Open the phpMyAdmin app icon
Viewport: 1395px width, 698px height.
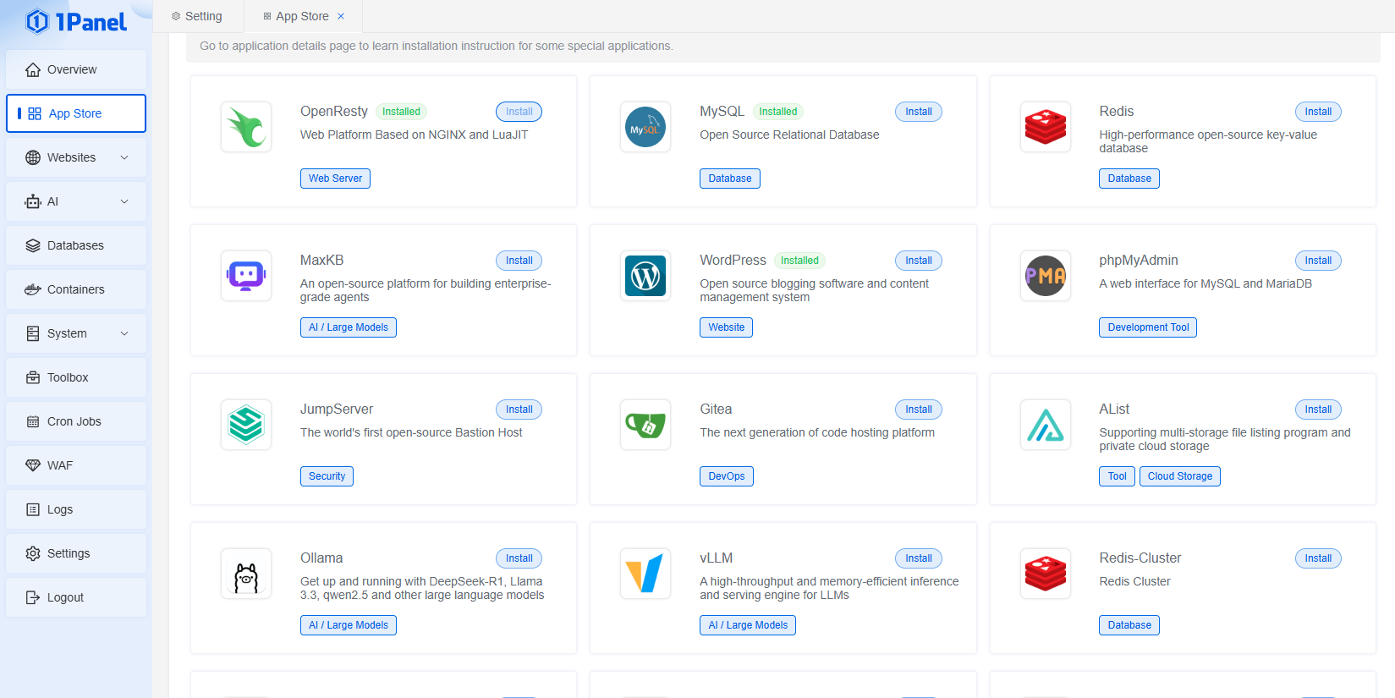pyautogui.click(x=1046, y=276)
